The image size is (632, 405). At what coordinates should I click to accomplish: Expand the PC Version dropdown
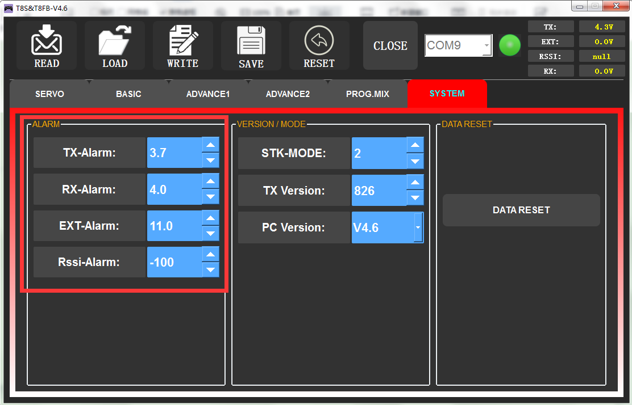click(x=418, y=227)
